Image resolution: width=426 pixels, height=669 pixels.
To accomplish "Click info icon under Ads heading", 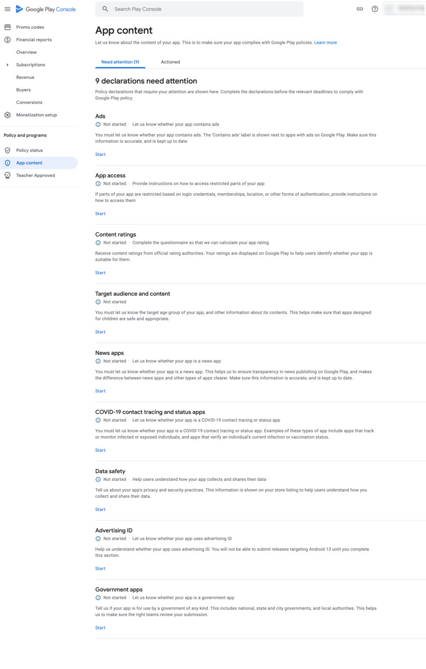I will (x=98, y=125).
